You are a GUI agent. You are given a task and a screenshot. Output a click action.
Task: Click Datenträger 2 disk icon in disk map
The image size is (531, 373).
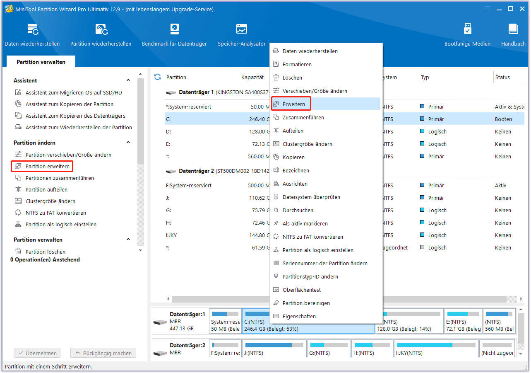tap(160, 354)
